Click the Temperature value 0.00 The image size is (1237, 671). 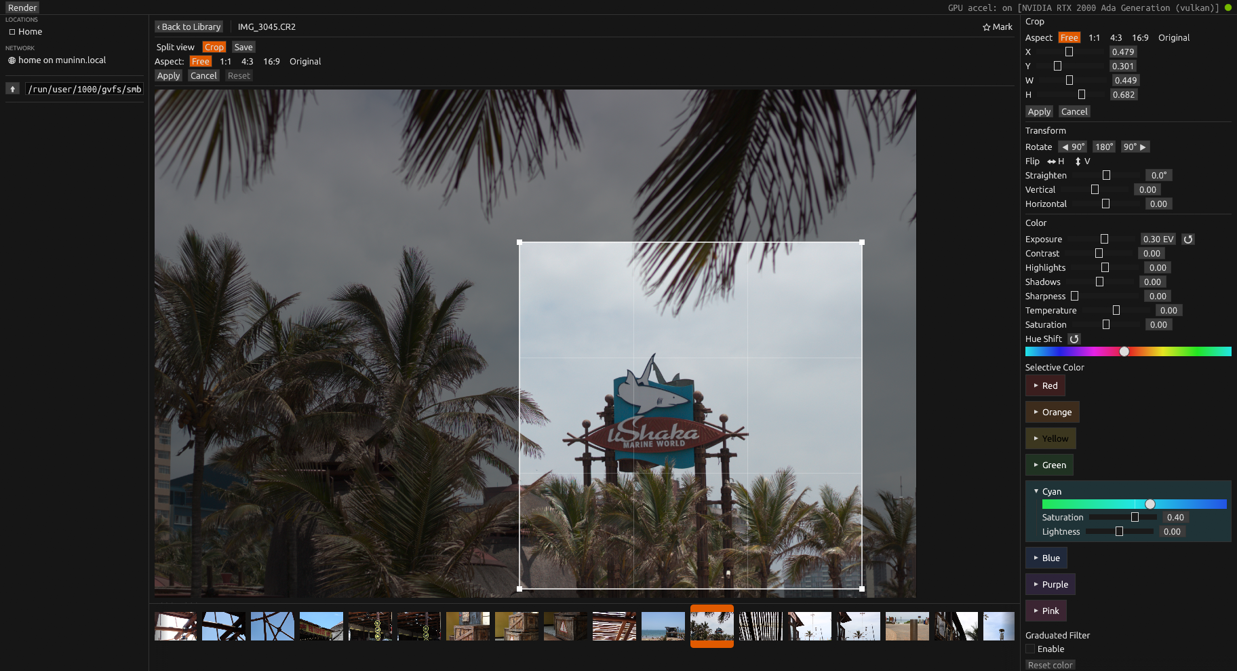pos(1169,311)
